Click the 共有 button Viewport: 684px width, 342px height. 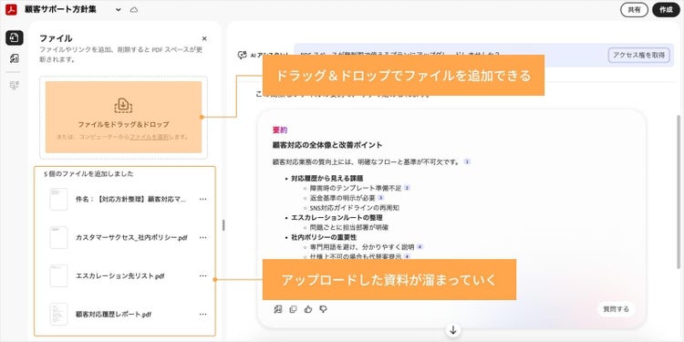[634, 10]
